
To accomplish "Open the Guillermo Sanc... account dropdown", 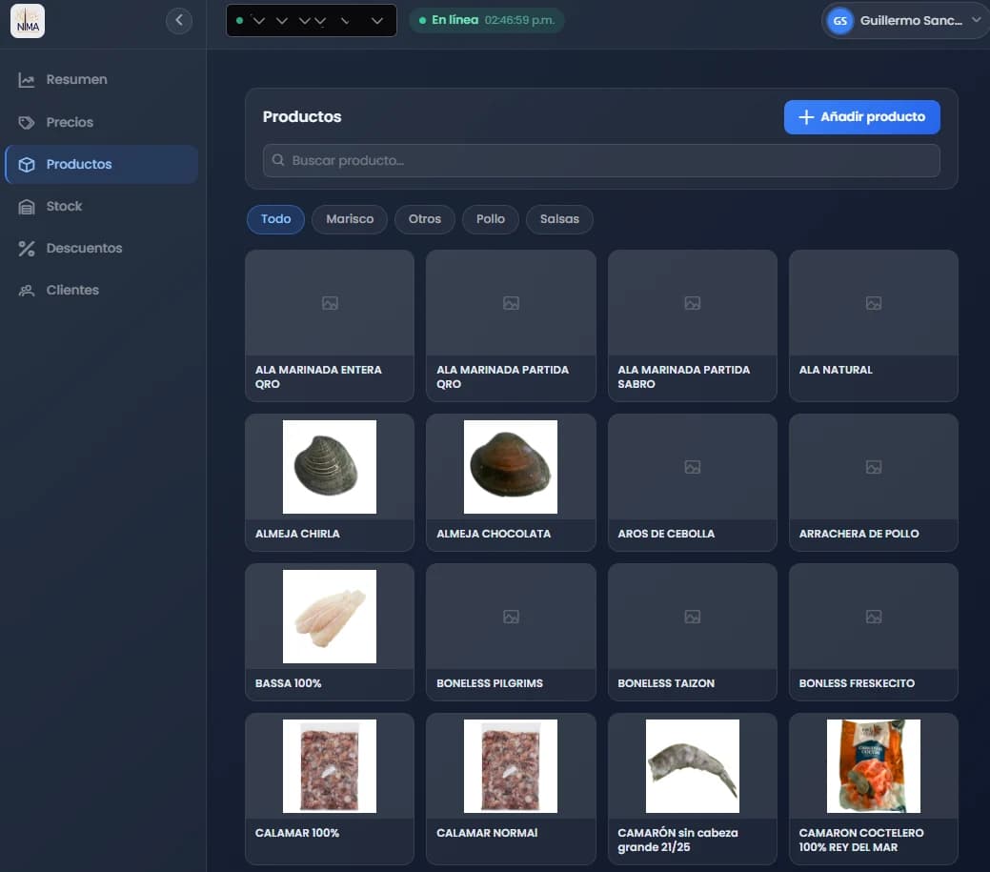I will click(x=905, y=21).
